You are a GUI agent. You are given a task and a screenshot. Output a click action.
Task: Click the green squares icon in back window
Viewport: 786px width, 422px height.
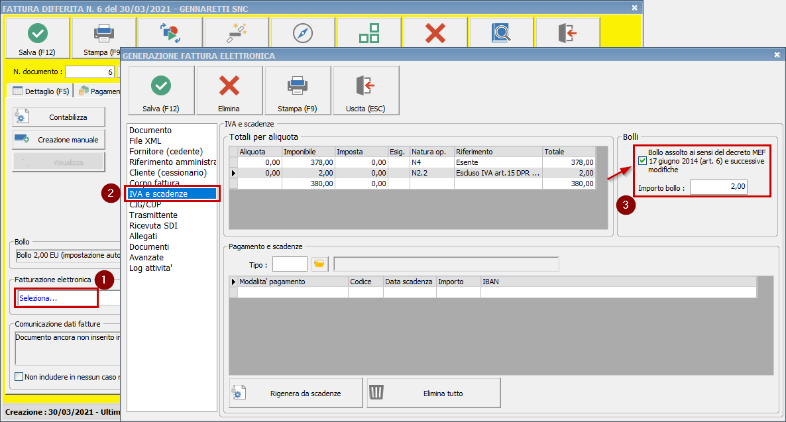coord(369,33)
